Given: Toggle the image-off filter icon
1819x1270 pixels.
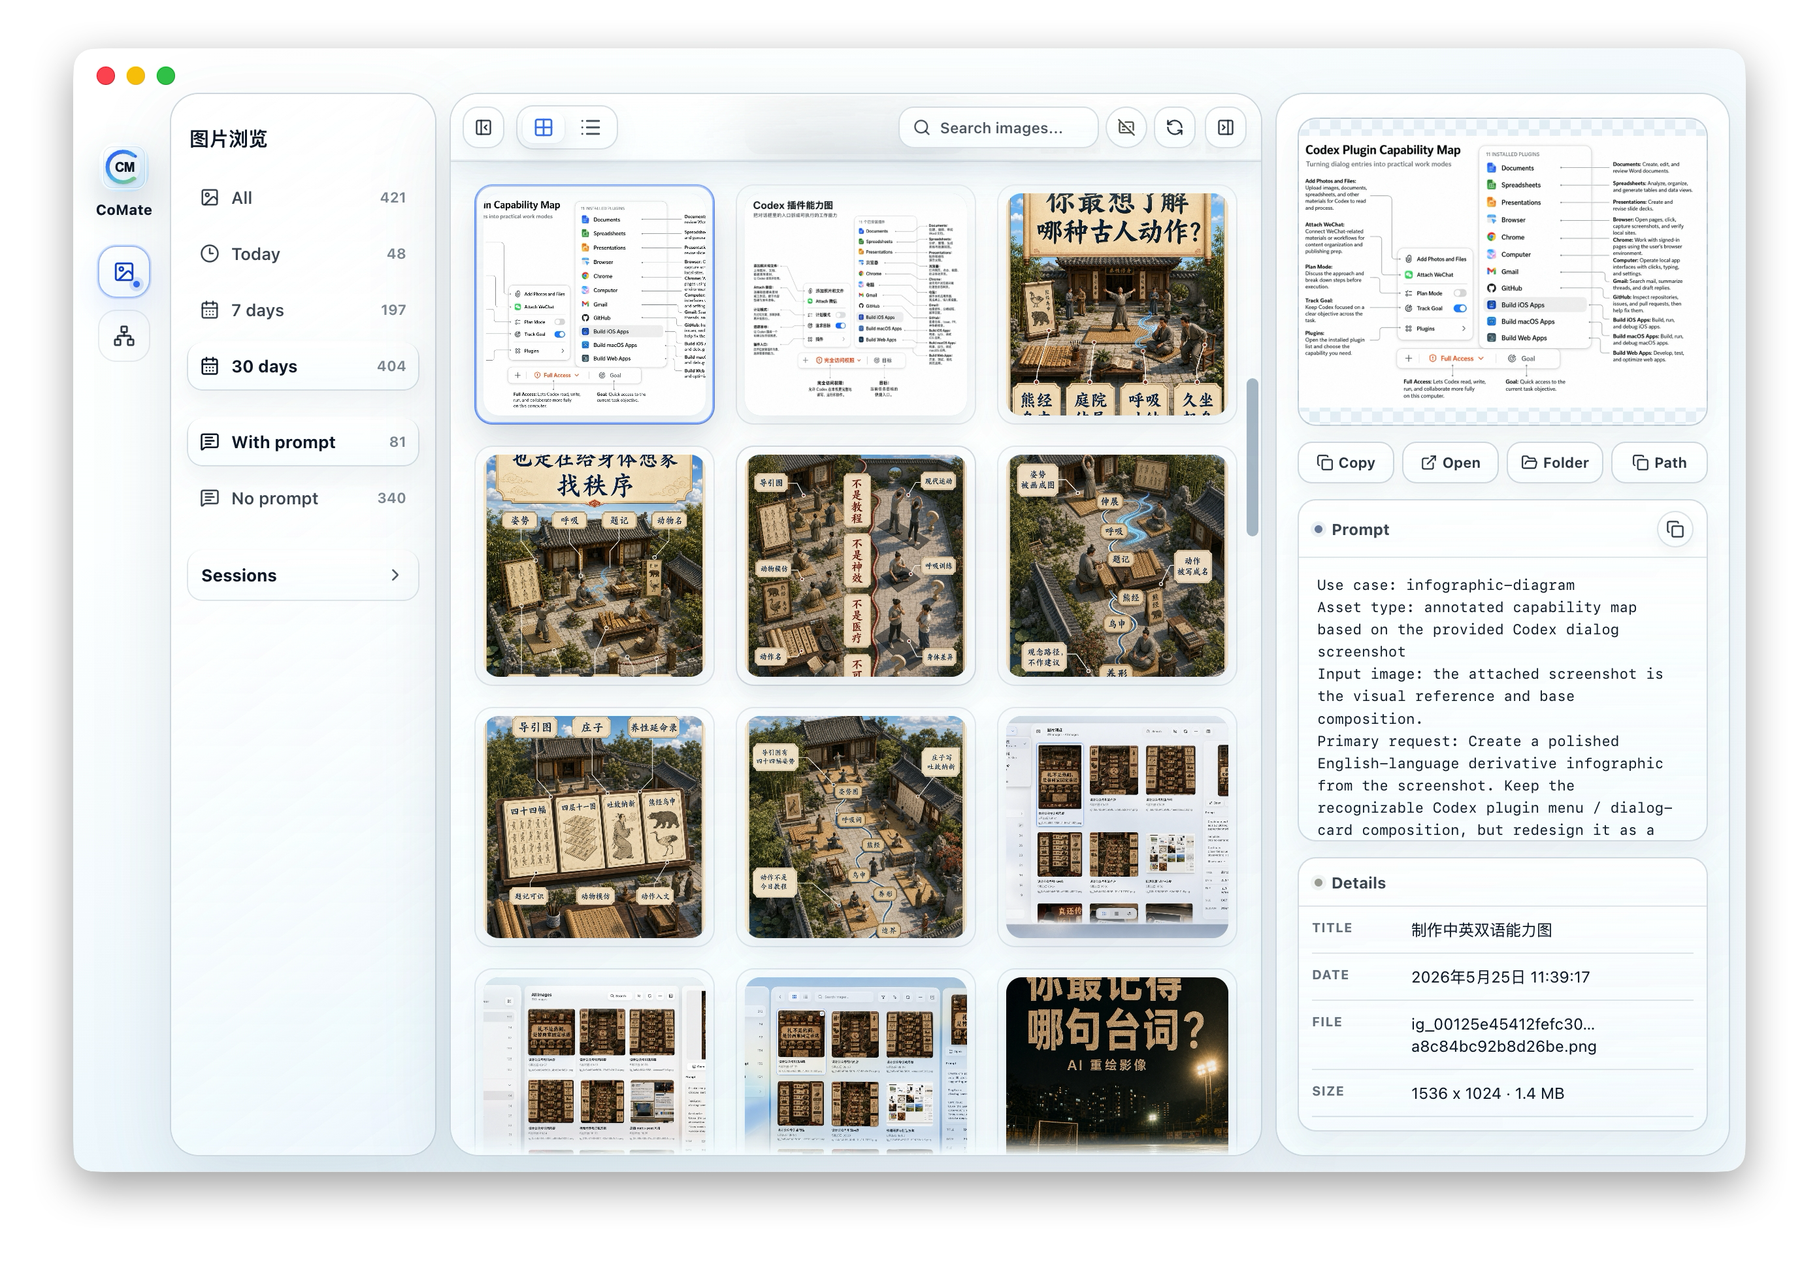Looking at the screenshot, I should [x=1126, y=127].
